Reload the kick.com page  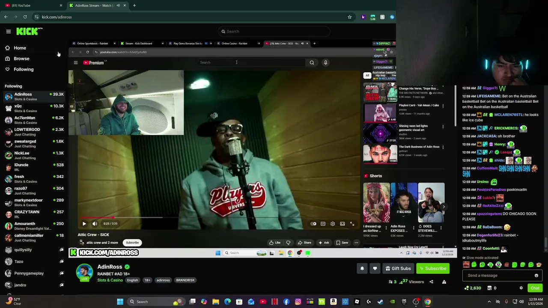click(x=25, y=17)
